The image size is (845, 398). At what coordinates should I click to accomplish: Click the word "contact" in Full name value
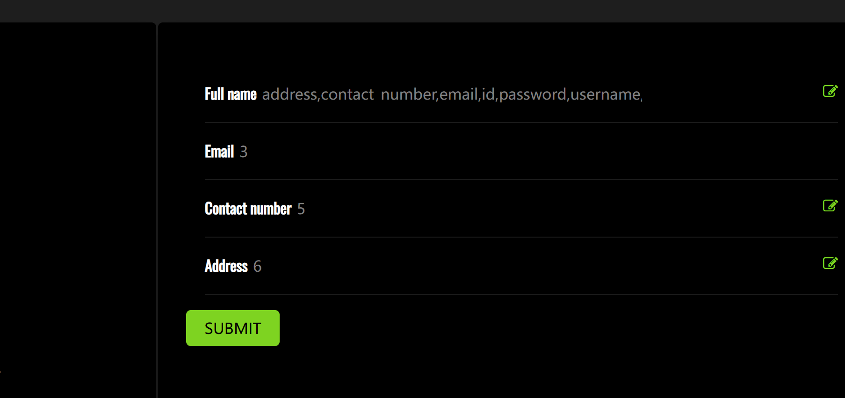coord(347,94)
